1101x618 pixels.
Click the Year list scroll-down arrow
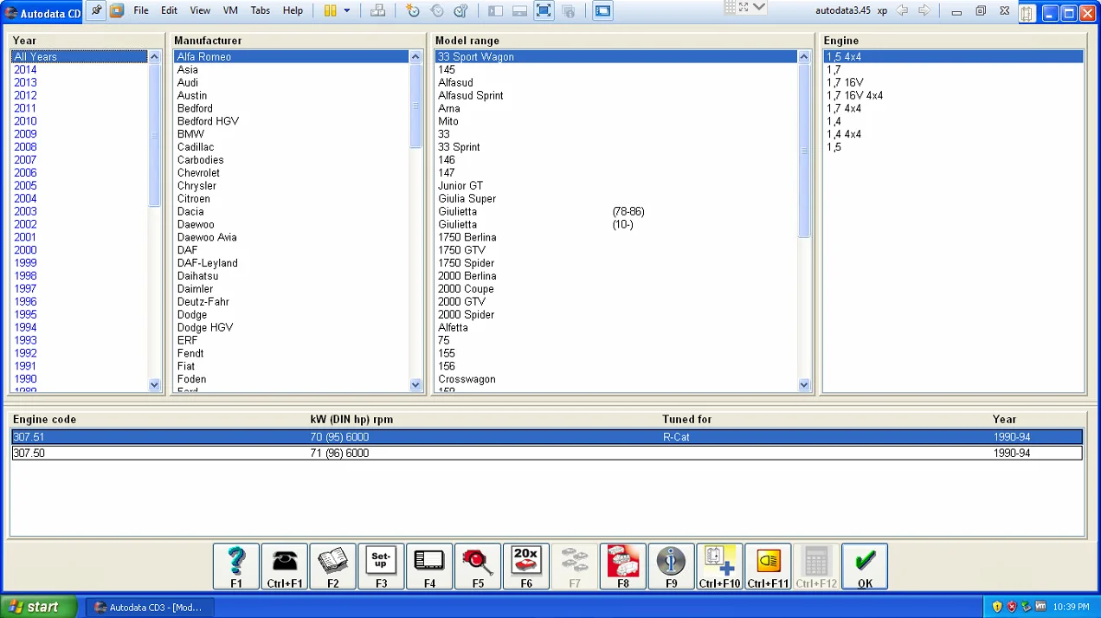pyautogui.click(x=154, y=385)
